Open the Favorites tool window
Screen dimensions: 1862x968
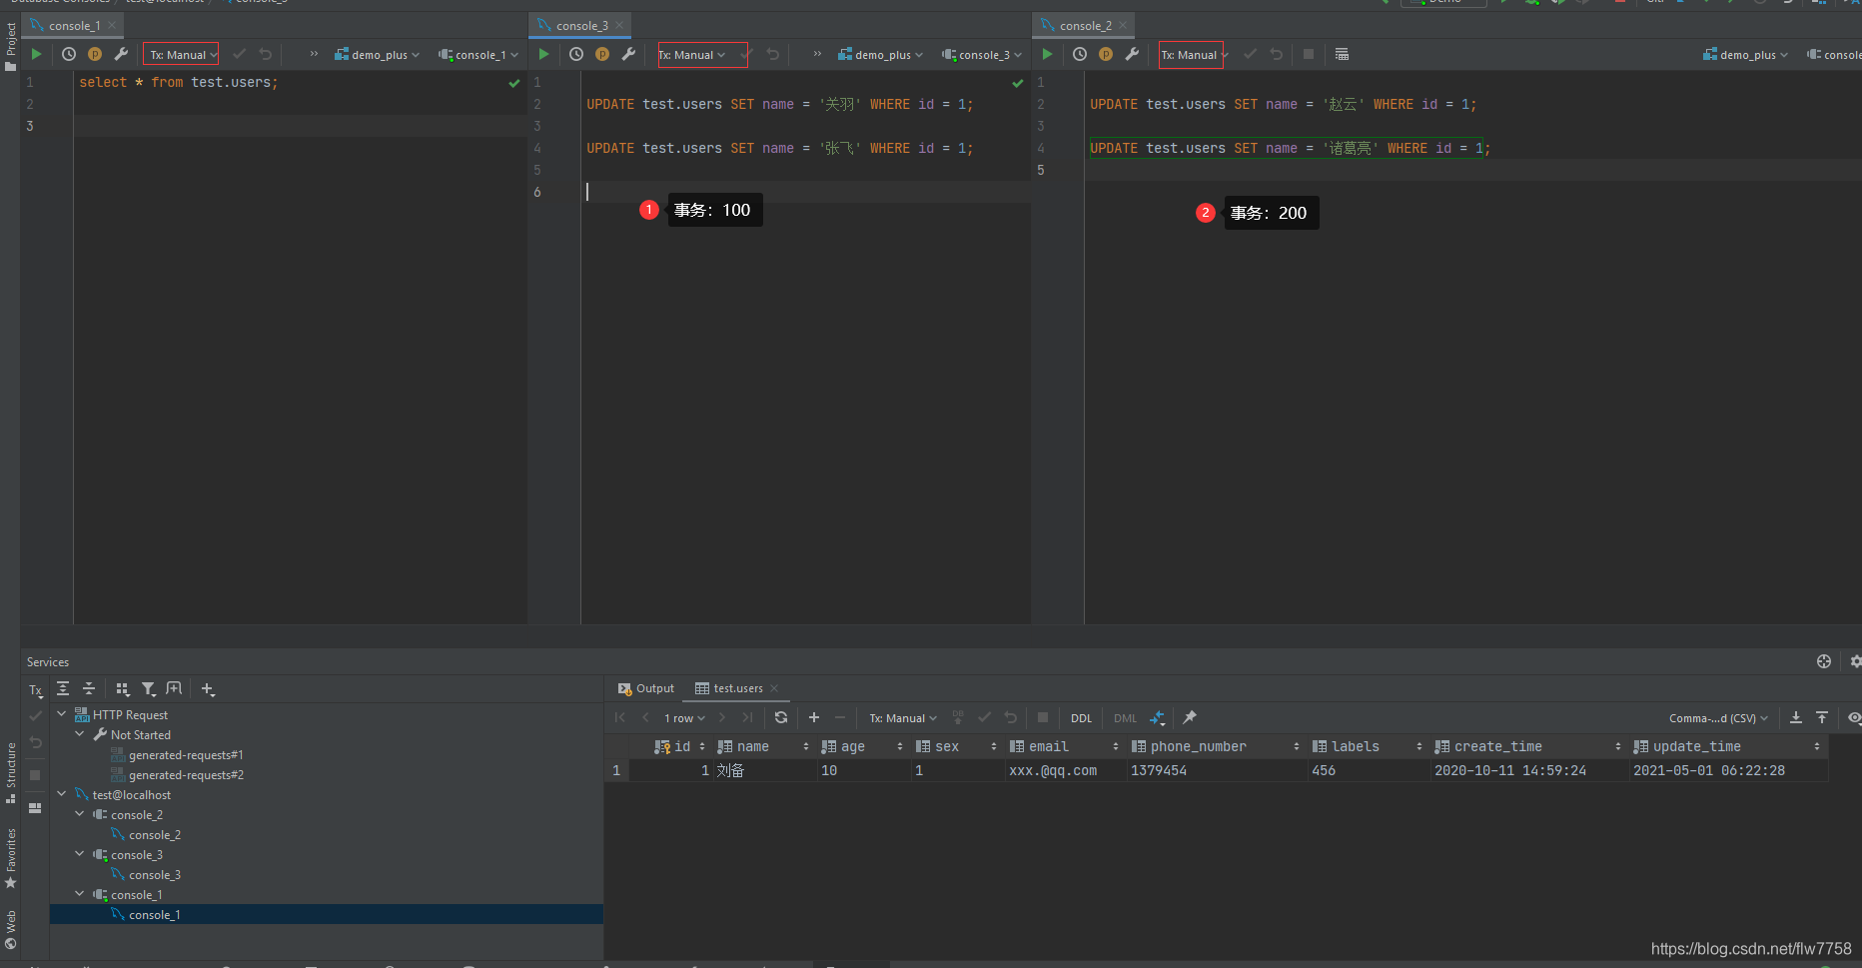10,859
